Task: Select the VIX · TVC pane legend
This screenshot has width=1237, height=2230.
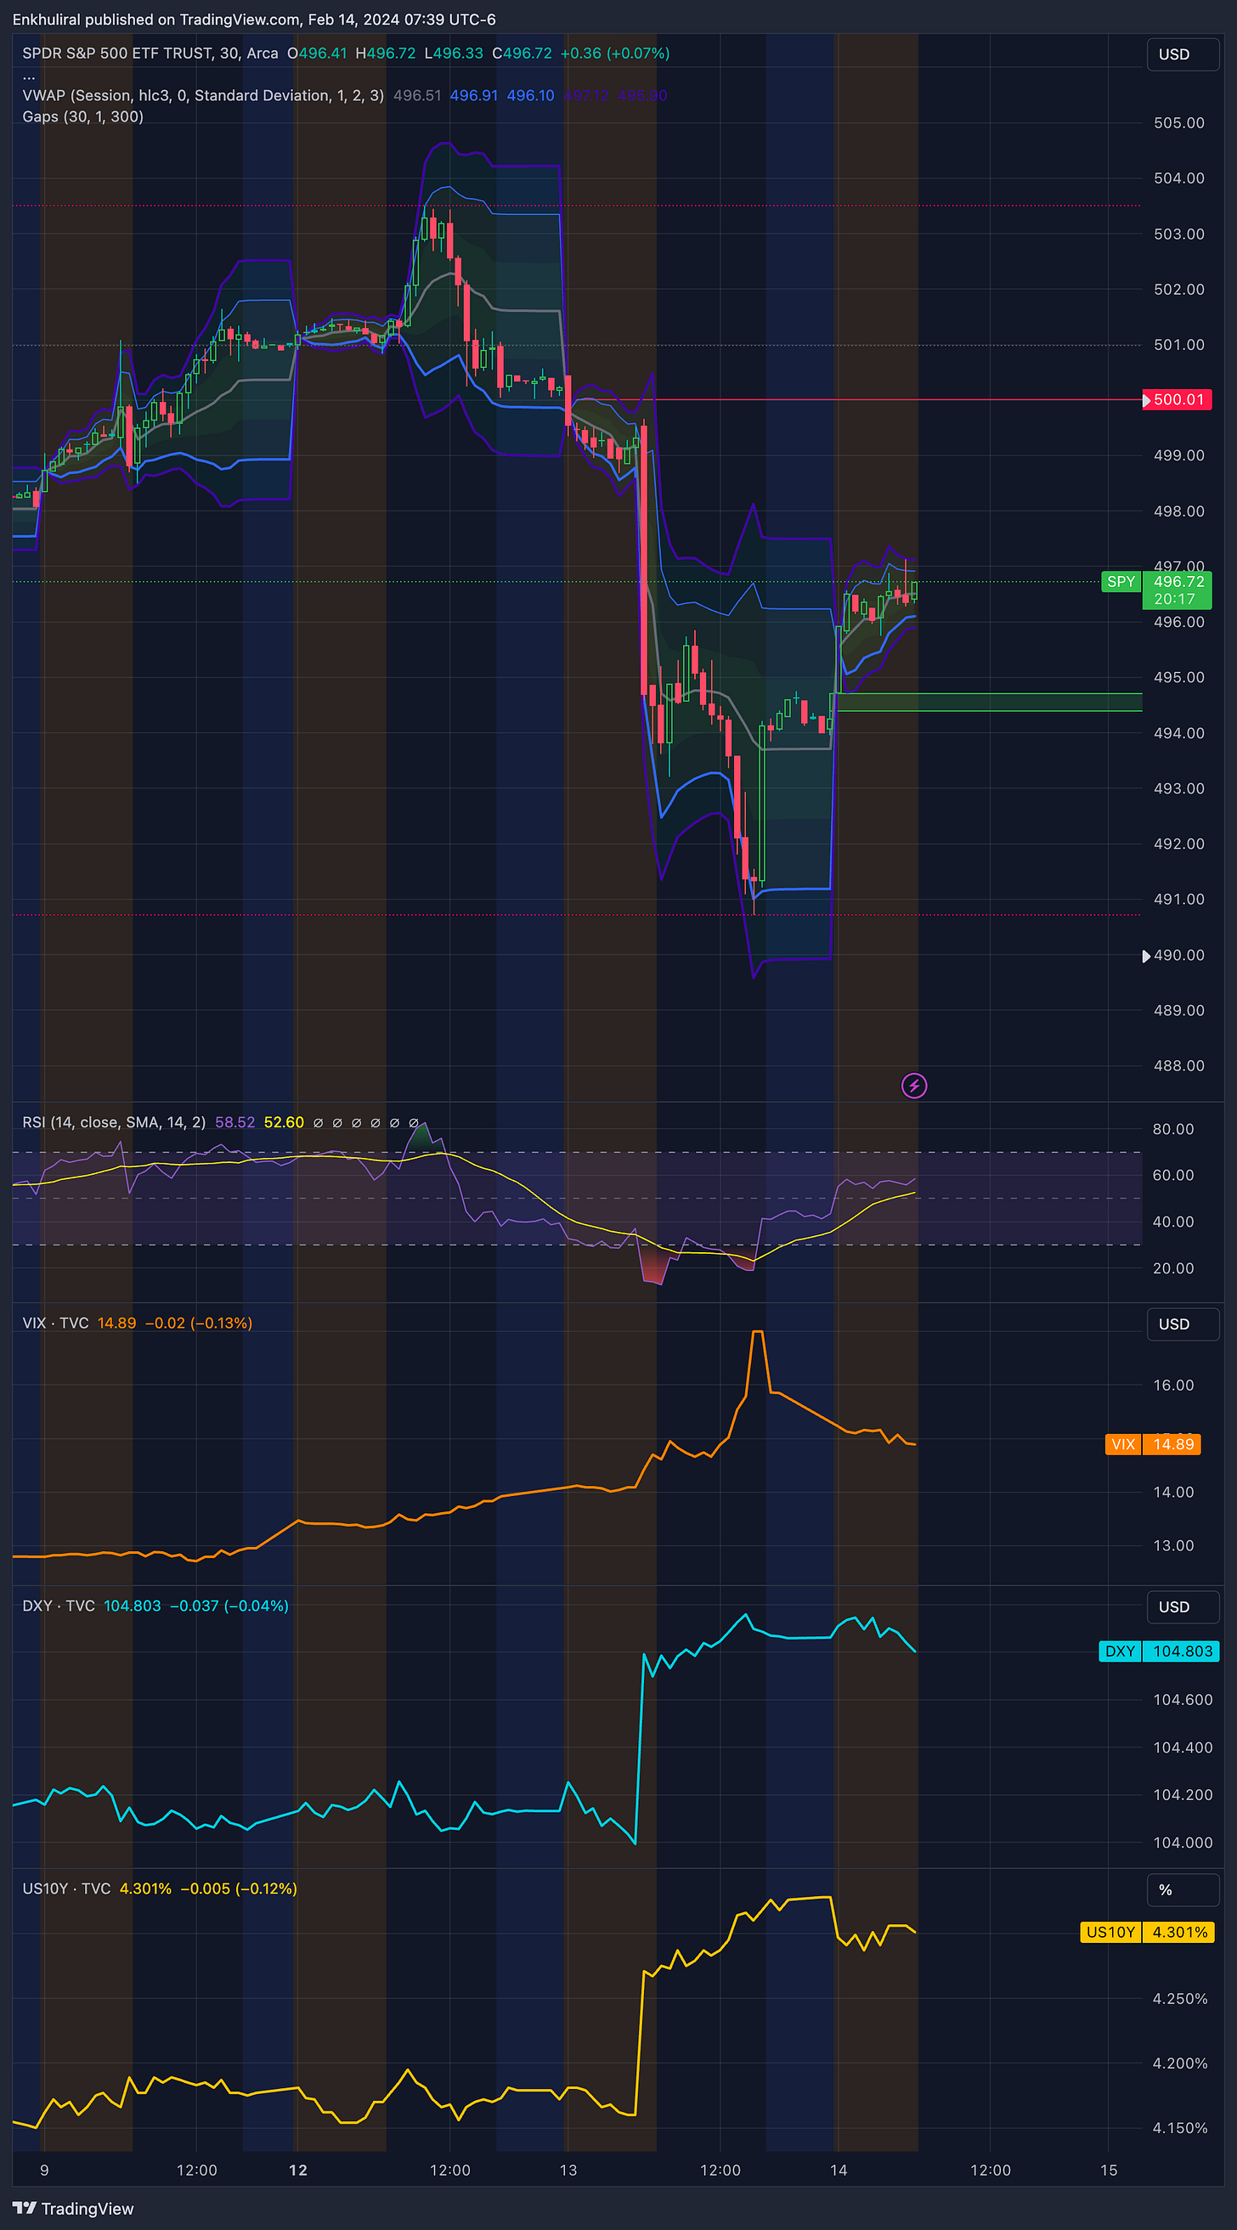Action: (55, 1324)
